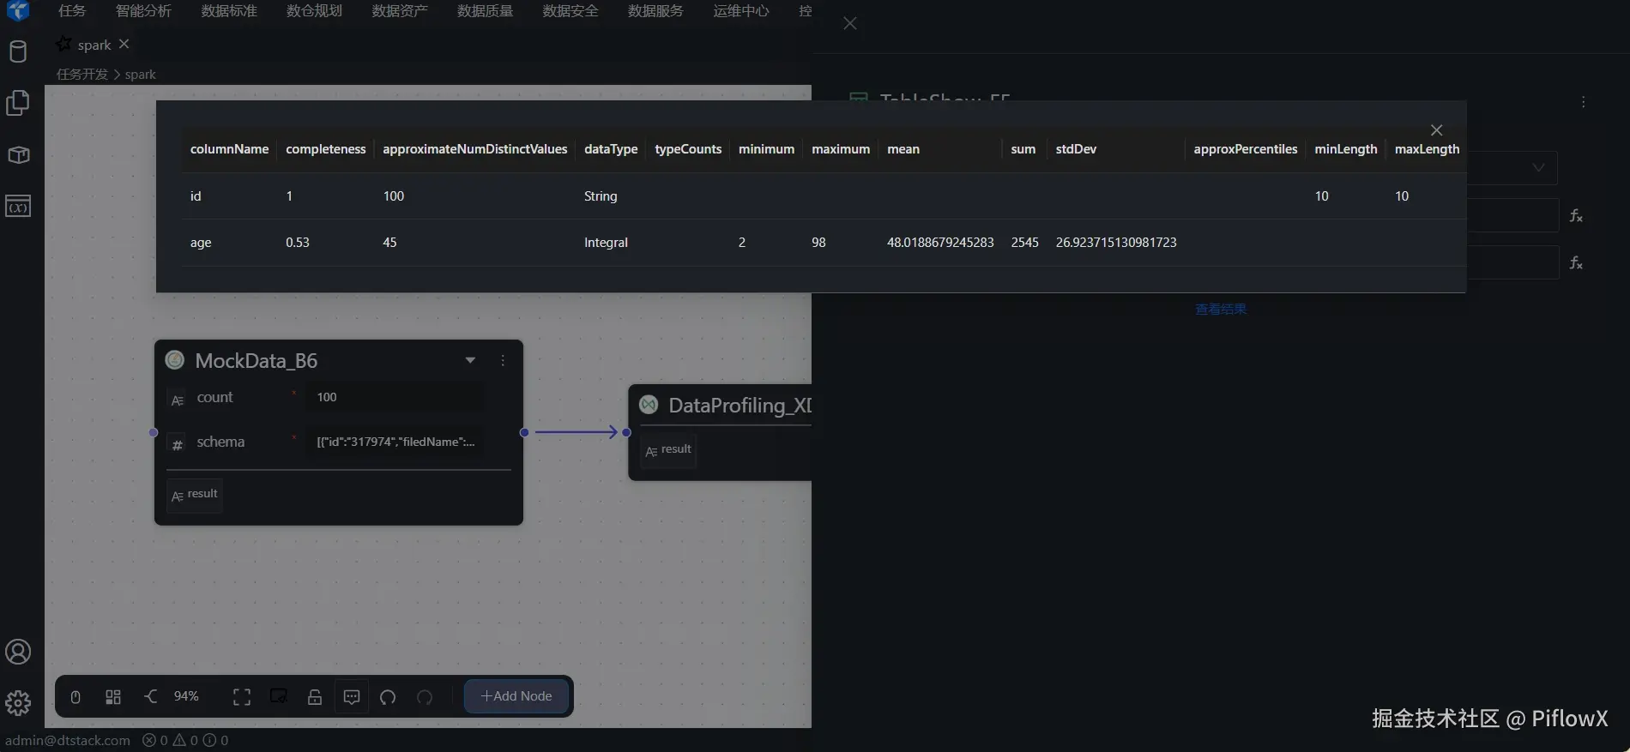The width and height of the screenshot is (1630, 752).
Task: Open the 数据资产 menu
Action: click(400, 11)
